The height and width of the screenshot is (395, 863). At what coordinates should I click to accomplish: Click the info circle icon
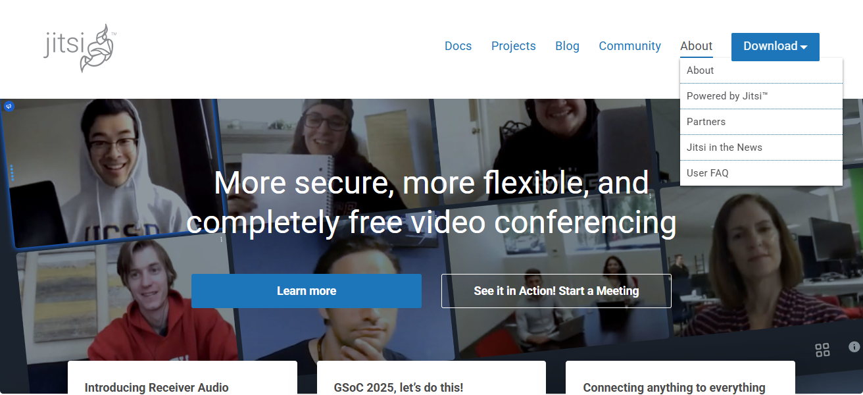854,347
